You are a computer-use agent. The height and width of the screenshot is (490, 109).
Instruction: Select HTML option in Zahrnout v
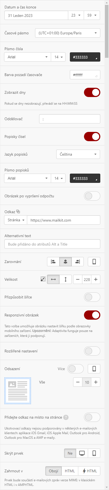coord(70,471)
